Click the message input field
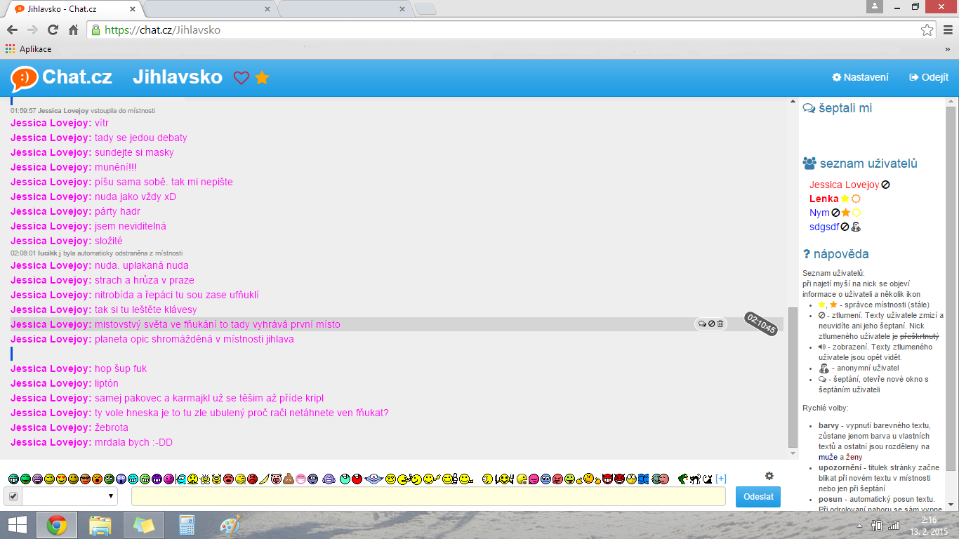The image size is (959, 539). coord(428,496)
